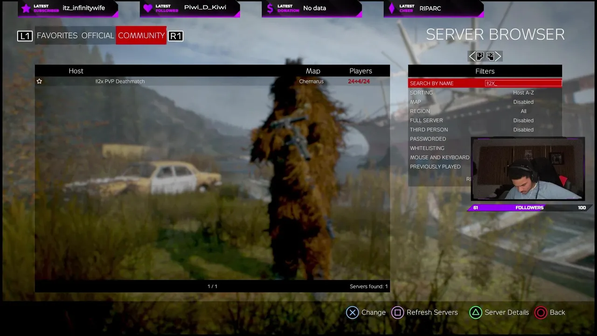Toggle the Third Person filter
Screen dimensions: 597x336
click(x=485, y=130)
